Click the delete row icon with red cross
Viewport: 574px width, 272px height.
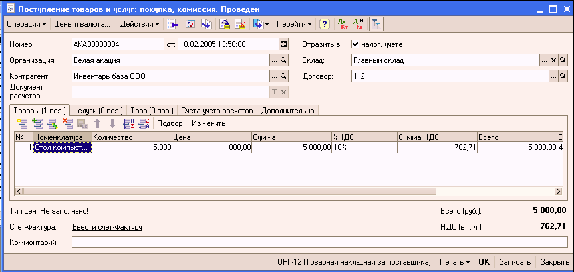pyautogui.click(x=67, y=123)
